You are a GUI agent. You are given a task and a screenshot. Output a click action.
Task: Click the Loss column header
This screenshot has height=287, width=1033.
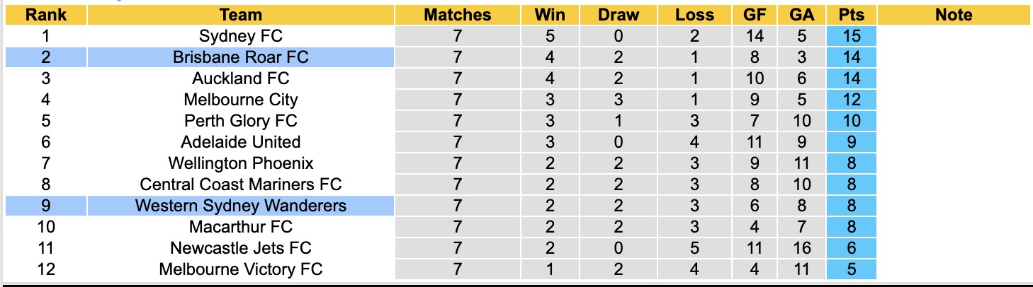pos(694,15)
